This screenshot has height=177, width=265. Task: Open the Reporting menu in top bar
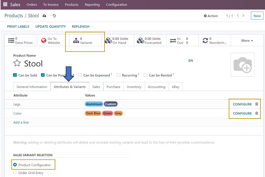tap(92, 5)
